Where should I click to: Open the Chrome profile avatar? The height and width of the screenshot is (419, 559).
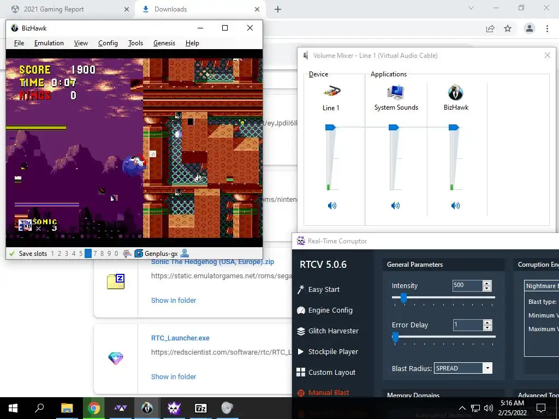530,28
